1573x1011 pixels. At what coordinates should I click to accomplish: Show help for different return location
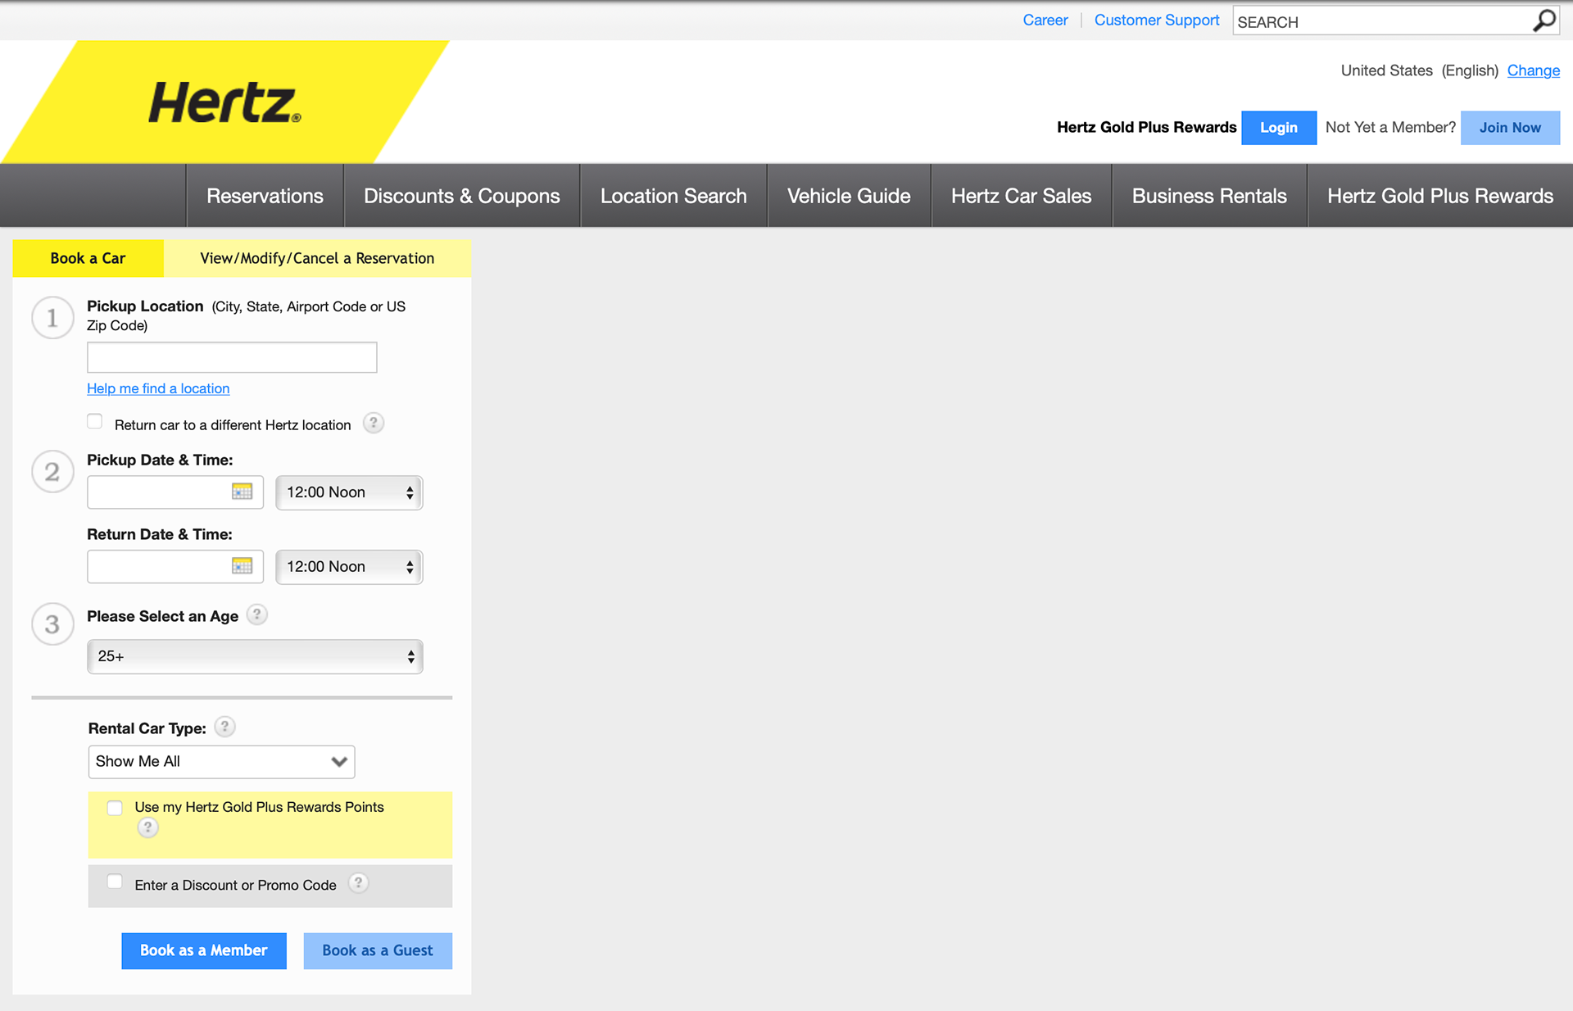(x=374, y=423)
